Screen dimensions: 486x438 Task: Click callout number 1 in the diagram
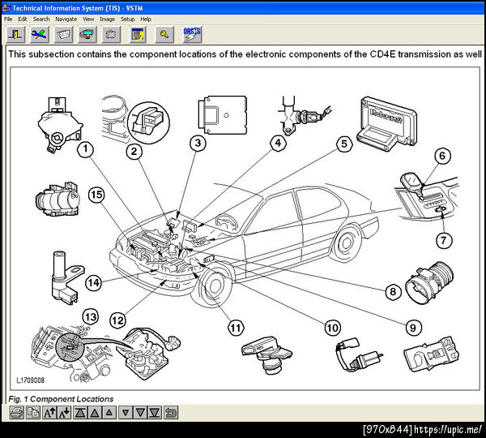(x=86, y=149)
